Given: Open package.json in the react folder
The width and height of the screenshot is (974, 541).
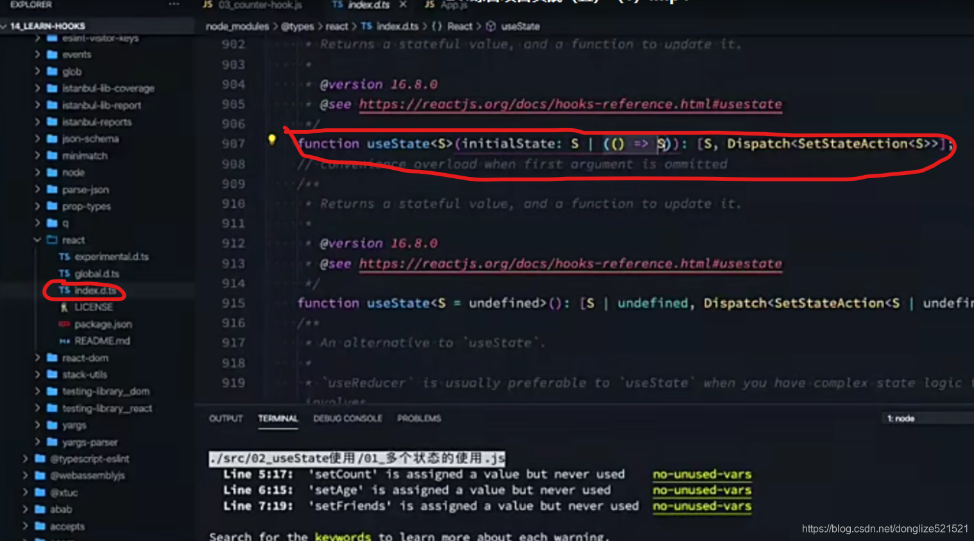Looking at the screenshot, I should tap(103, 324).
